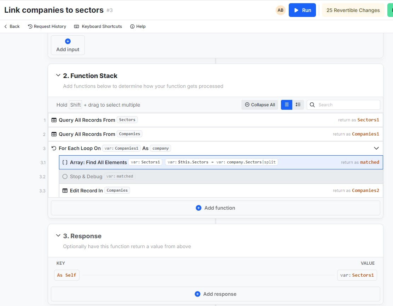Collapse the For Each Loop step
393x306 pixels.
[376, 148]
